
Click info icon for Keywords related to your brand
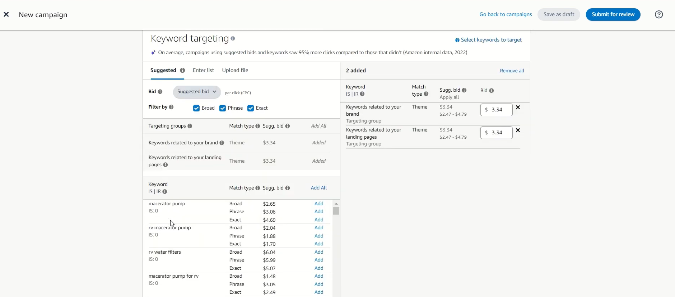[222, 143]
